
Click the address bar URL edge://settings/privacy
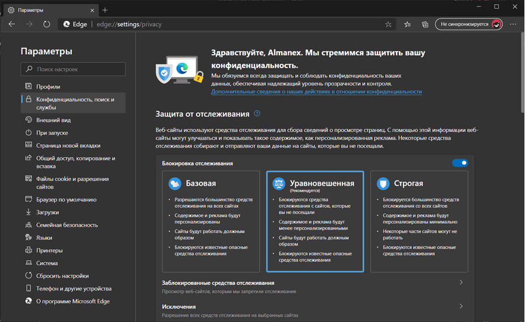(x=129, y=24)
